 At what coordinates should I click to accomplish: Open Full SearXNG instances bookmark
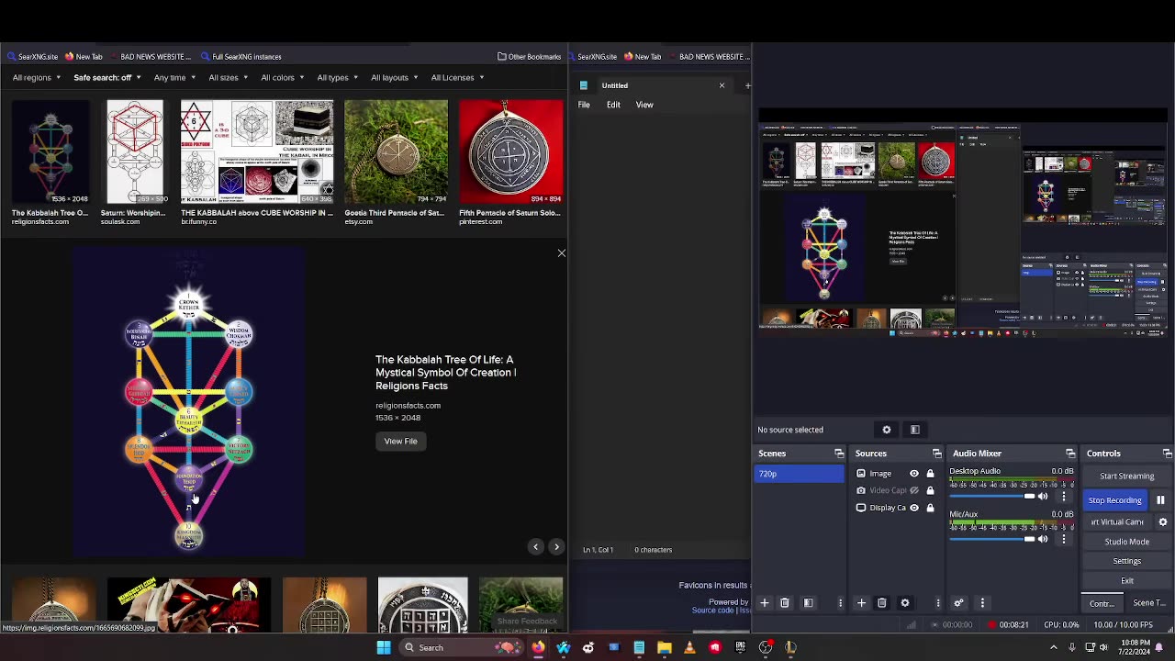241,57
